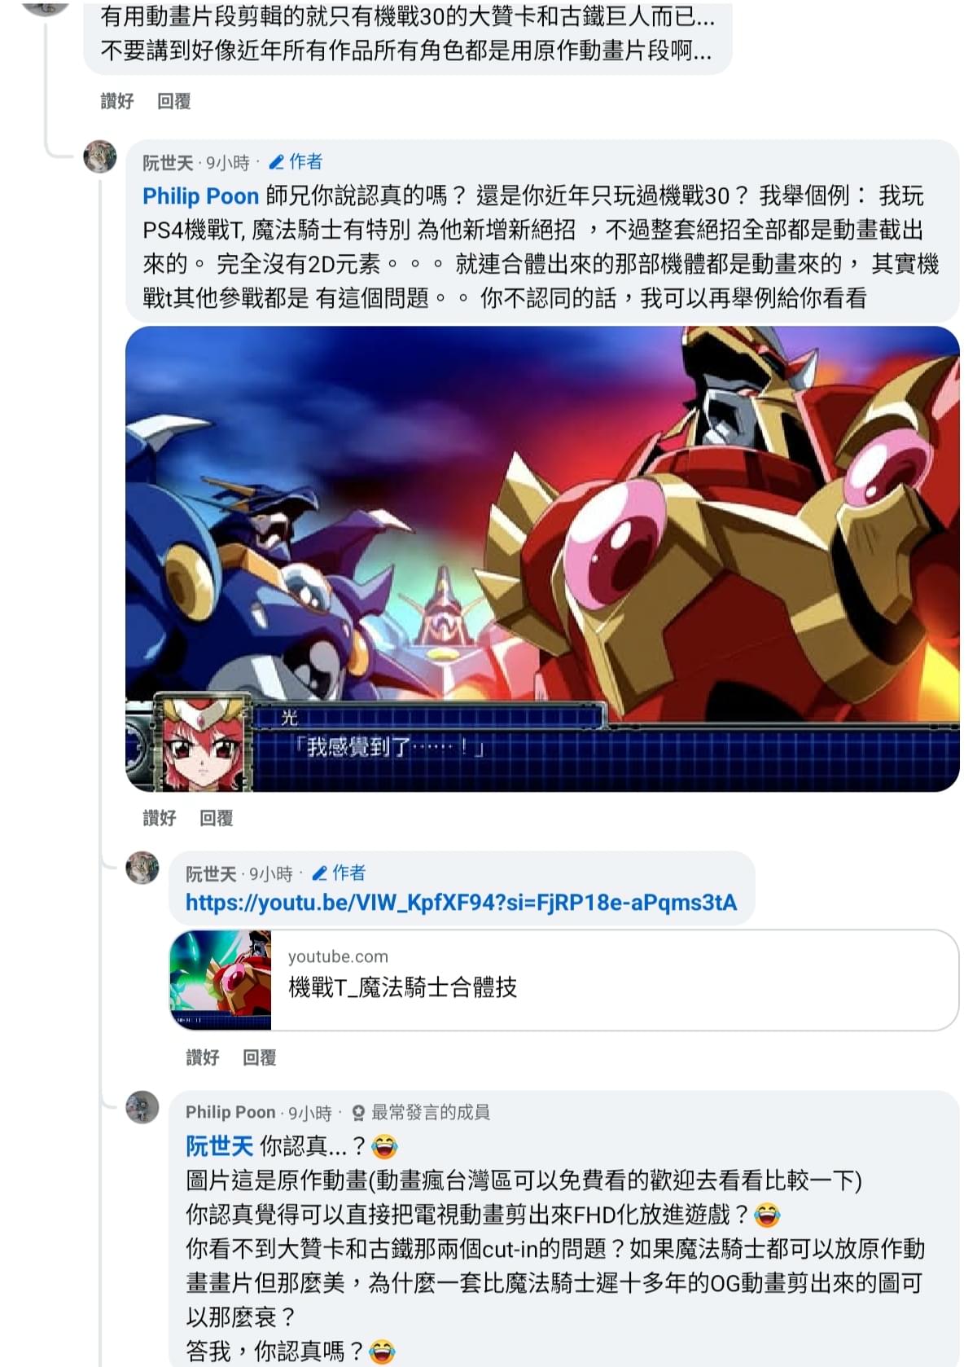Viewport: 977px width, 1367px height.
Task: Open the youtu.be/VIW_KpfXF94 hyperlink
Action: 461,903
